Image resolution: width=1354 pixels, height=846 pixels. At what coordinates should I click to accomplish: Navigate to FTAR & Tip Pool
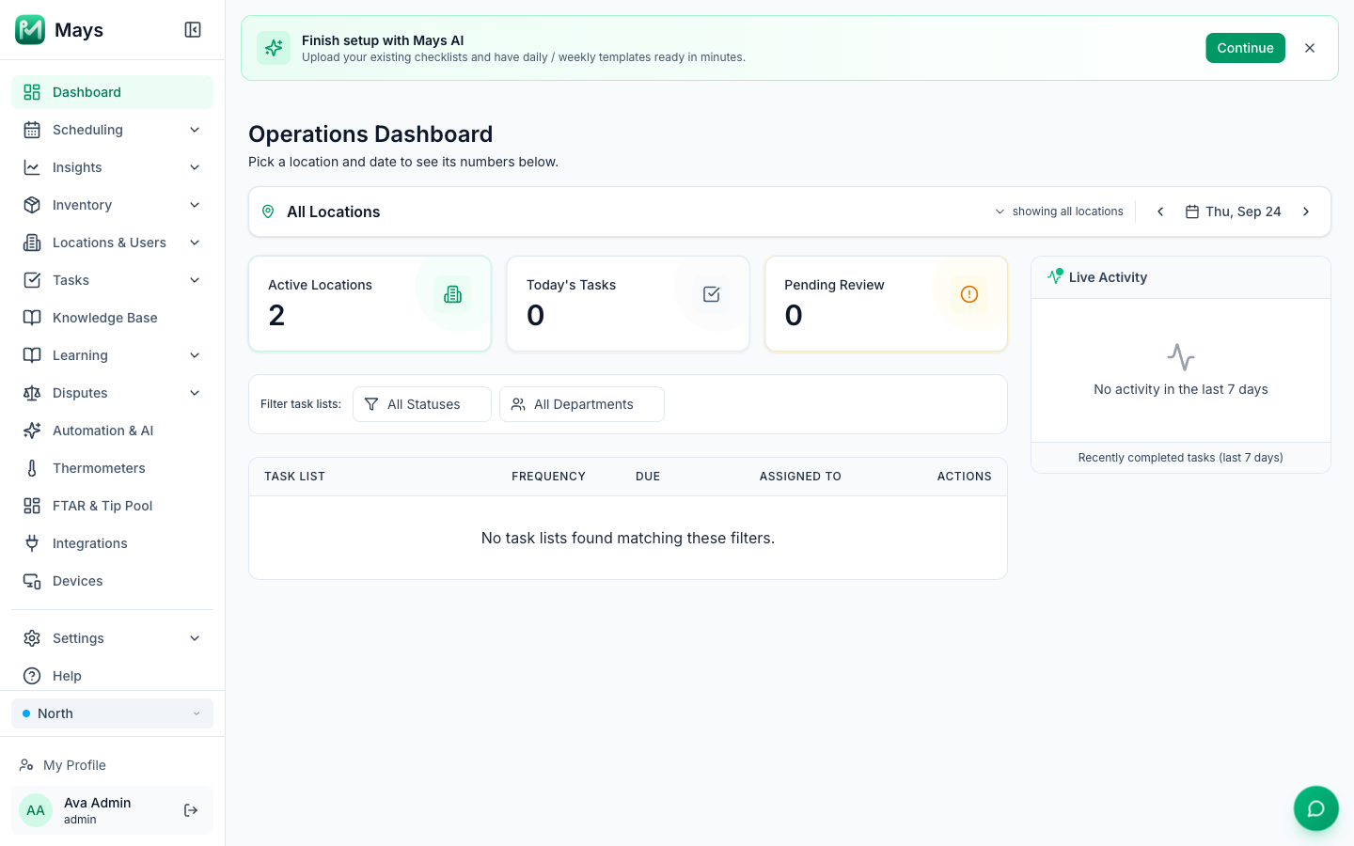coord(112,506)
